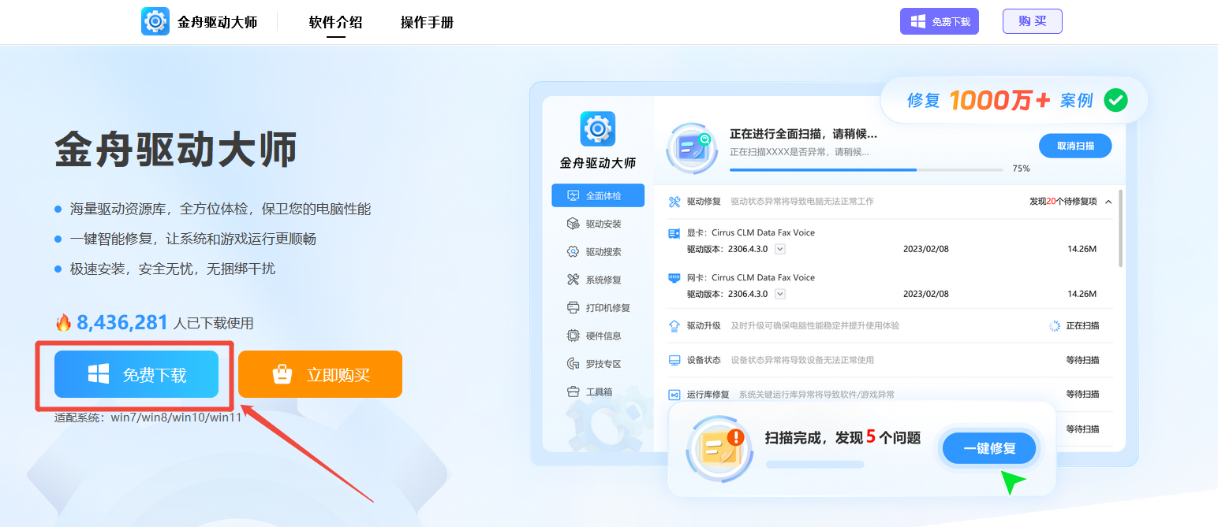Screen dimensions: 1218x527
Task: Click the 等待扫描 status for 运行库修复
Action: [1082, 394]
